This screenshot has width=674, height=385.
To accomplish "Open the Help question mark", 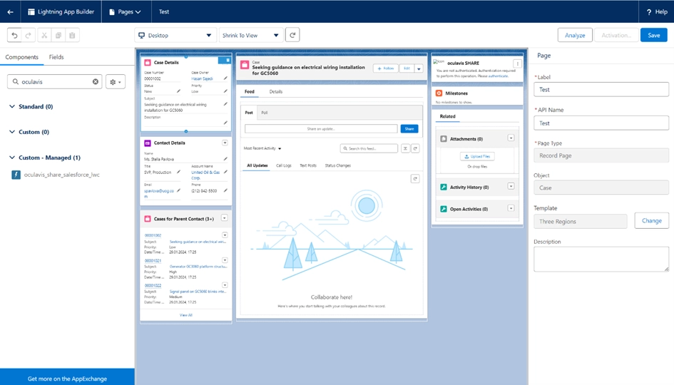I will click(x=649, y=12).
